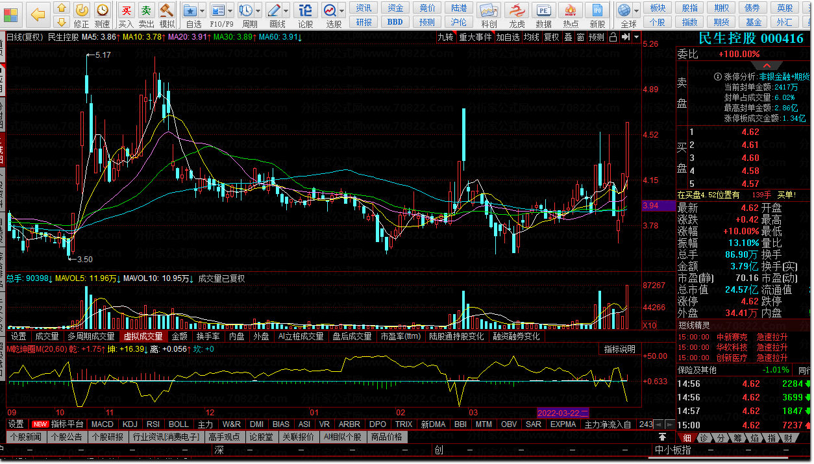Toggle the 预测 button on the chart toolbar
Viewport: 814px width, 464px height.
[597, 38]
